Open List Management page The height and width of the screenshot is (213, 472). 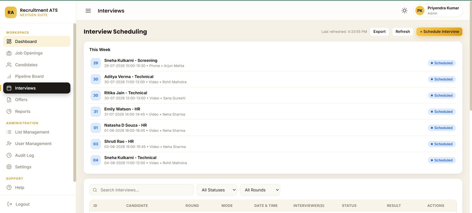coord(37,132)
